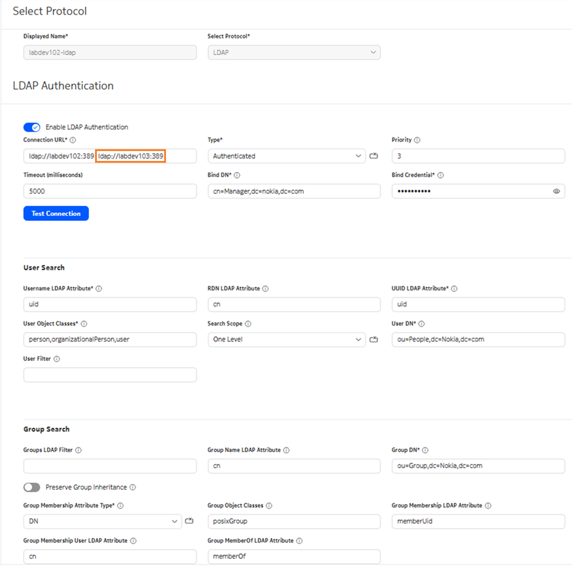The width and height of the screenshot is (572, 566).
Task: Click the ldap://labdev103:389 URL entry
Action: pos(130,156)
